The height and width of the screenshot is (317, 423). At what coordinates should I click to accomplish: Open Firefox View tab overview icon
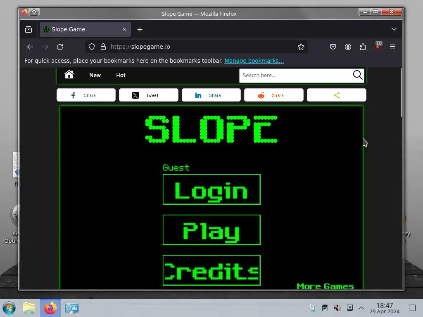pyautogui.click(x=29, y=29)
